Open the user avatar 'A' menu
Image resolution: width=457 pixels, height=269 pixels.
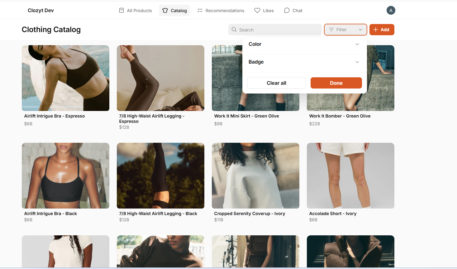pyautogui.click(x=391, y=10)
